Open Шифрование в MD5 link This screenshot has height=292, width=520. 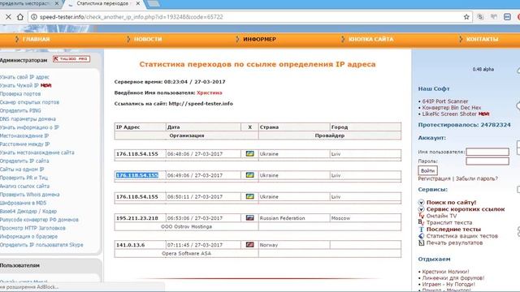tap(24, 203)
